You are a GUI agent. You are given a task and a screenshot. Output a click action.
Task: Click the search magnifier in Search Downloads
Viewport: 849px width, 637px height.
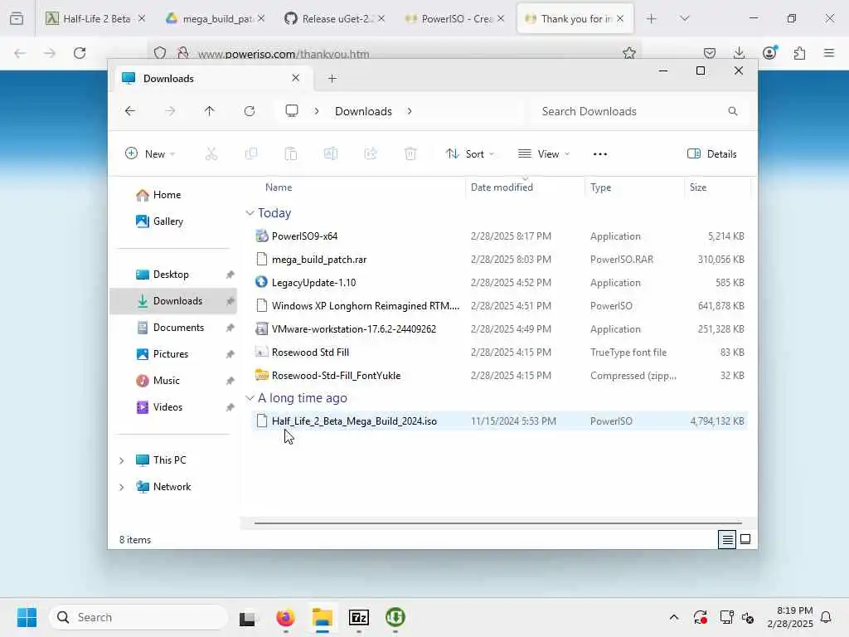[x=733, y=111]
